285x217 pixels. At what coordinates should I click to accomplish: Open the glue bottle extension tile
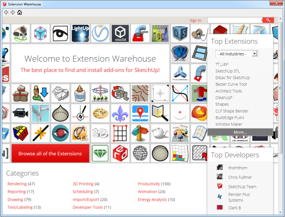pyautogui.click(x=80, y=93)
